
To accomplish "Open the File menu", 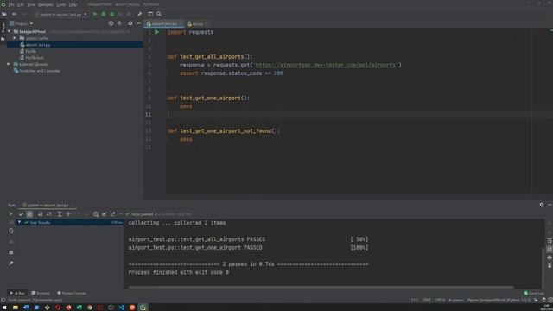I will pyautogui.click(x=11, y=4).
